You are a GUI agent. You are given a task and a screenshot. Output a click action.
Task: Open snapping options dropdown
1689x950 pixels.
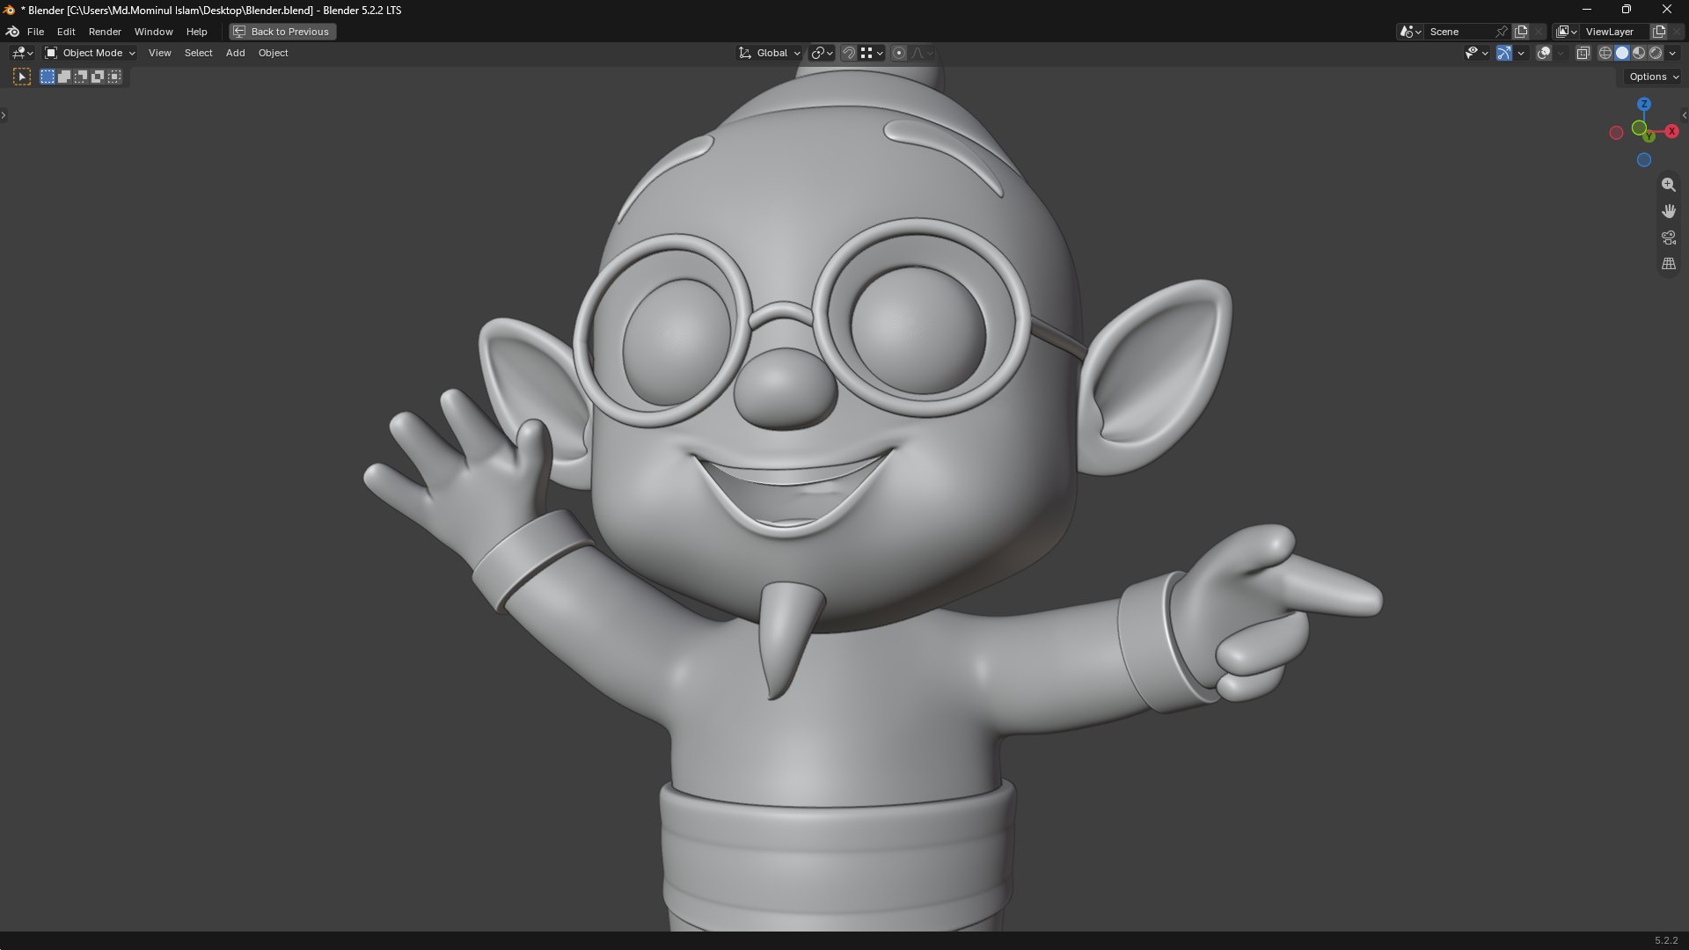872,54
